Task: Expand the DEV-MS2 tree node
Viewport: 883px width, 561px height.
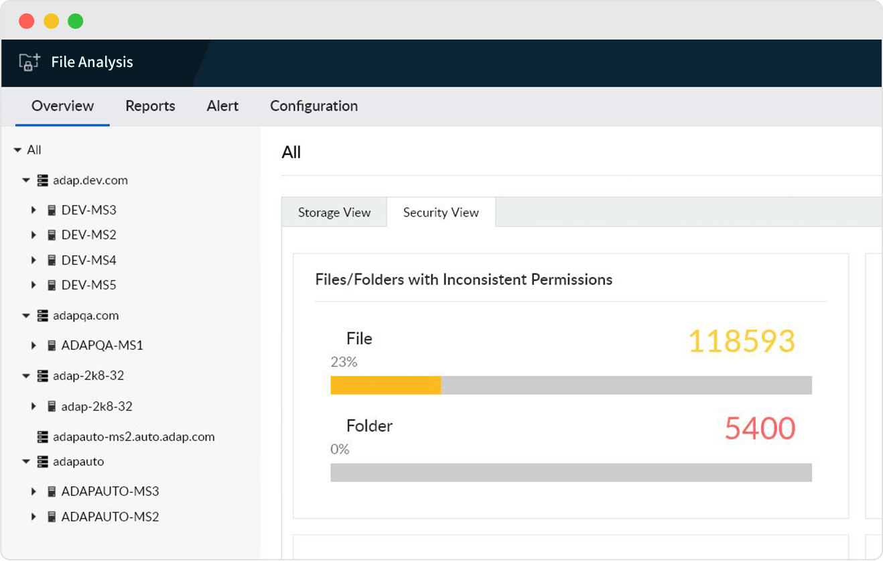Action: 34,235
